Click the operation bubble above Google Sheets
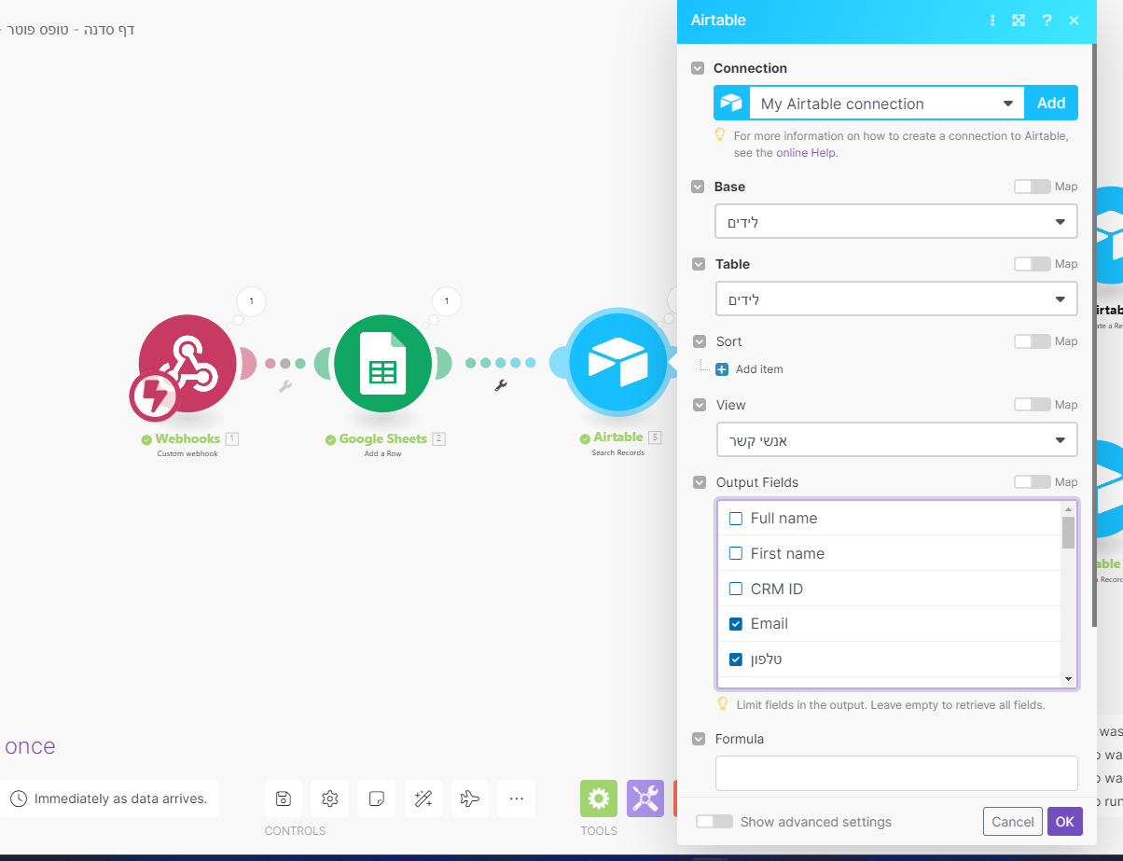This screenshot has height=861, width=1123. (447, 302)
